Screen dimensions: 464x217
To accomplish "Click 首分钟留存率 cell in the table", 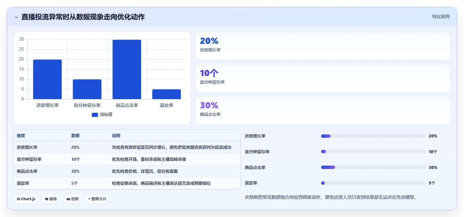I will point(29,159).
